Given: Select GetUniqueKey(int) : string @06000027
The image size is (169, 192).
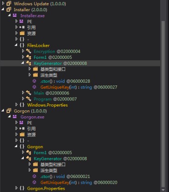Looking at the screenshot, I should [x=79, y=87].
